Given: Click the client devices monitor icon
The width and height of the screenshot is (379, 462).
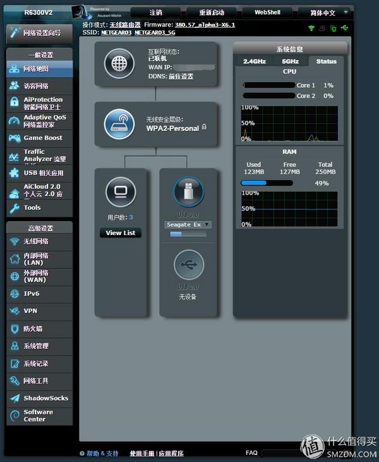Looking at the screenshot, I should (x=121, y=191).
